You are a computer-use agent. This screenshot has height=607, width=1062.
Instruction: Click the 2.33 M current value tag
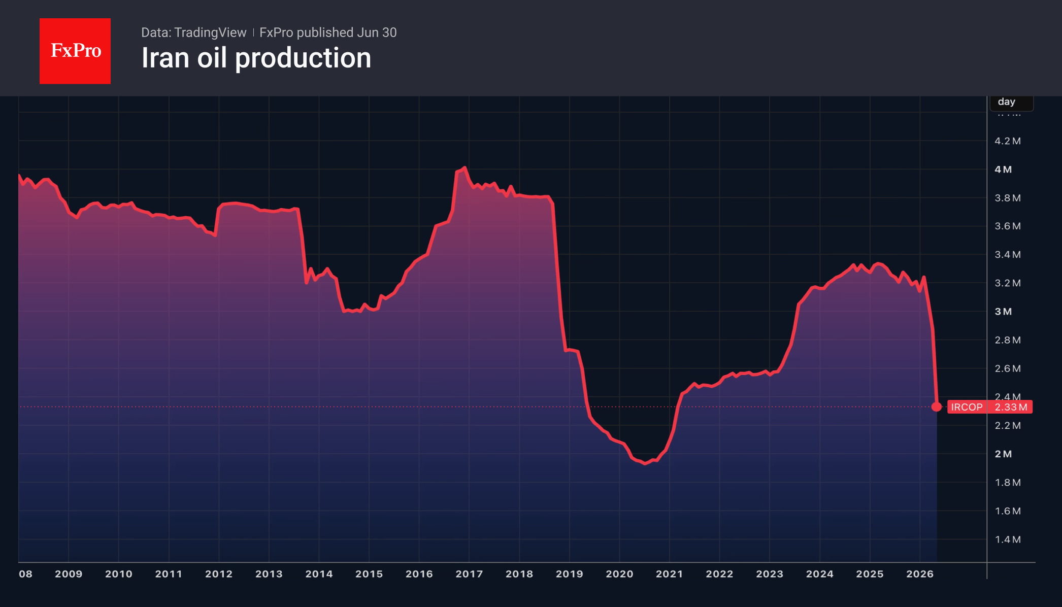[1011, 407]
